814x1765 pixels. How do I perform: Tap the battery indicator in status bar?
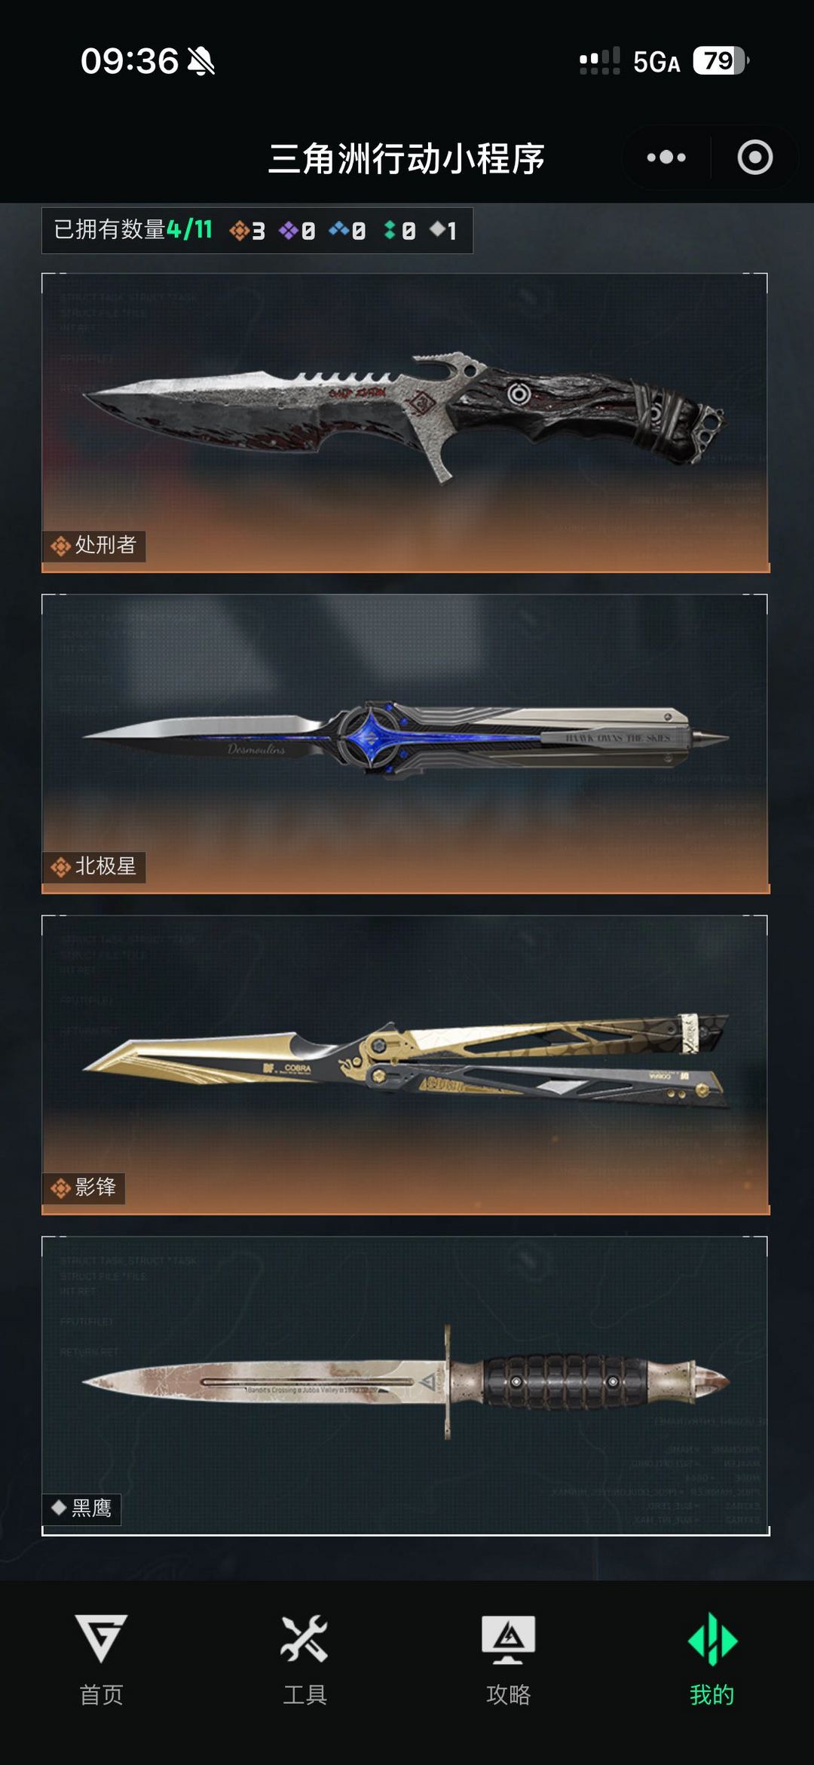point(721,60)
